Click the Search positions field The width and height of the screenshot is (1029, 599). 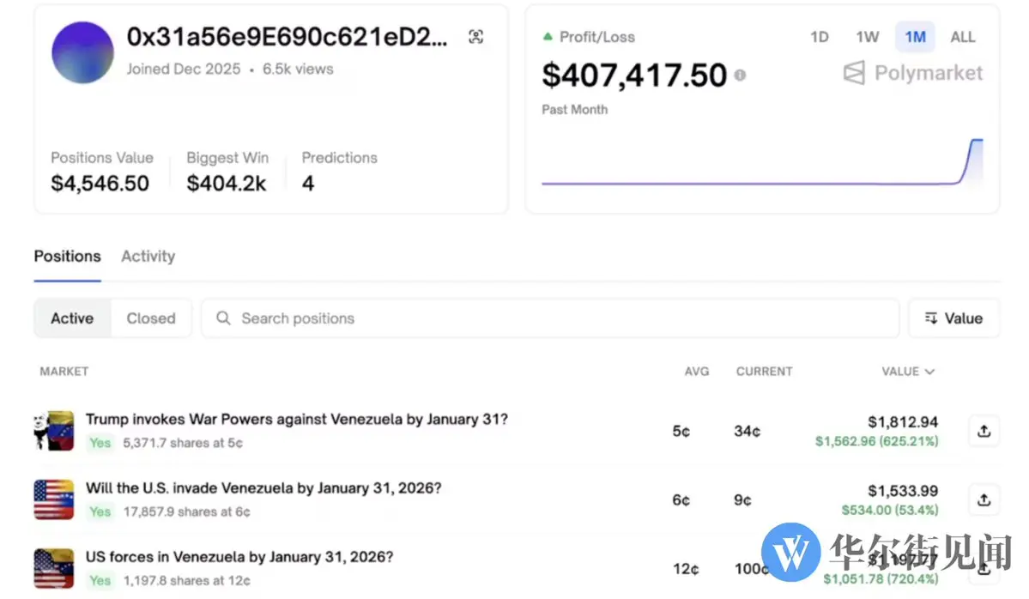tap(549, 318)
